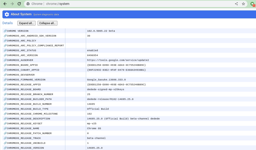Click the canary app ID {90F229CE-83E2-4FAF-8479-E368A34938B1}
This screenshot has width=256, height=150.
[116, 70]
